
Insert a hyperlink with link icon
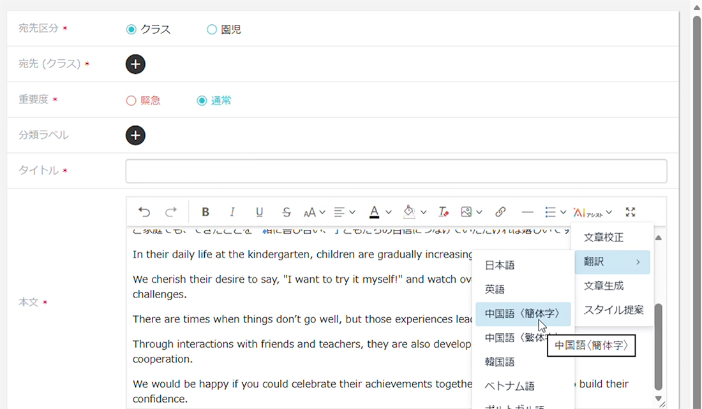point(500,212)
